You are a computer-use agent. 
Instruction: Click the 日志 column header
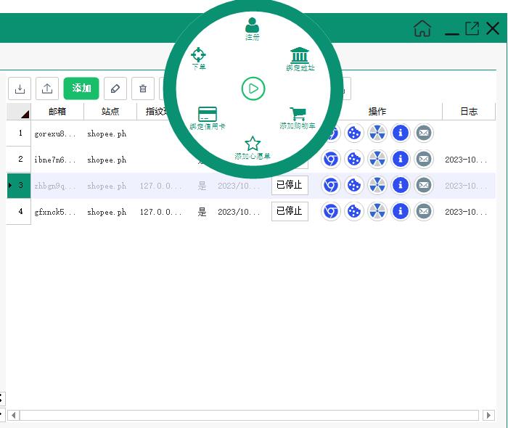click(469, 112)
